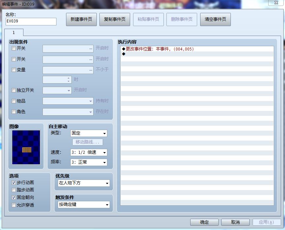Open 速度 dropdown showing 1/2 倍速
The width and height of the screenshot is (285, 230).
[89, 152]
